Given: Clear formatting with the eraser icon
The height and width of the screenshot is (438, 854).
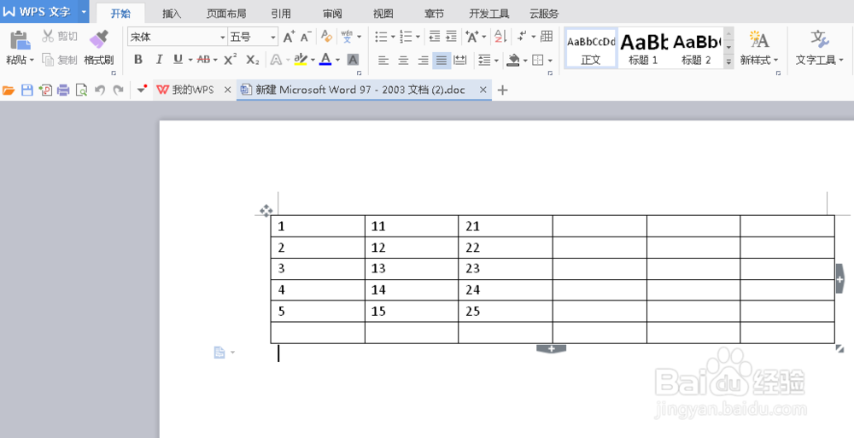Looking at the screenshot, I should [x=326, y=37].
